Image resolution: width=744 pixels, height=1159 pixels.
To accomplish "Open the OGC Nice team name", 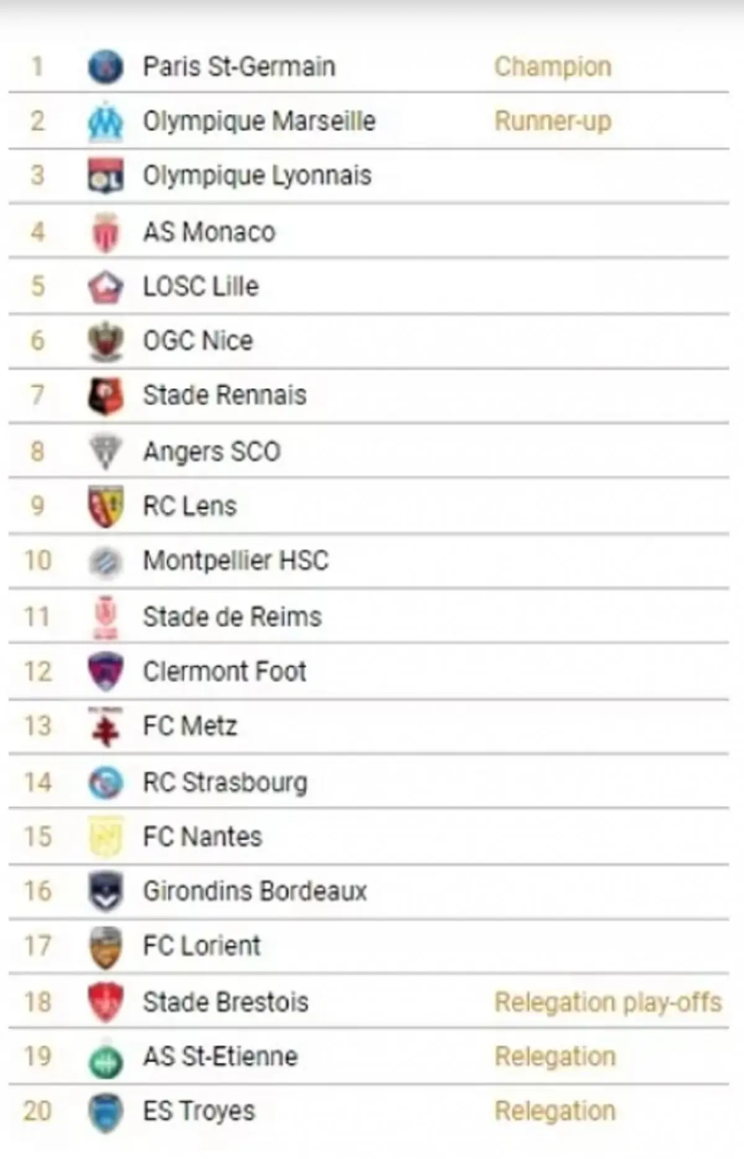I will pyautogui.click(x=198, y=340).
